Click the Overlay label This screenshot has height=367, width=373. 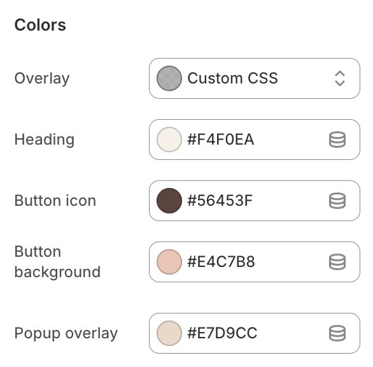click(42, 78)
